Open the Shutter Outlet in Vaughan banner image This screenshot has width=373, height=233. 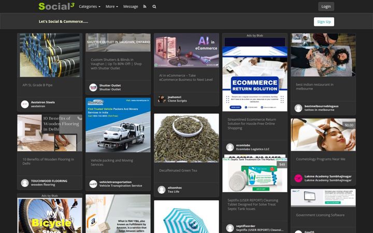click(x=118, y=42)
